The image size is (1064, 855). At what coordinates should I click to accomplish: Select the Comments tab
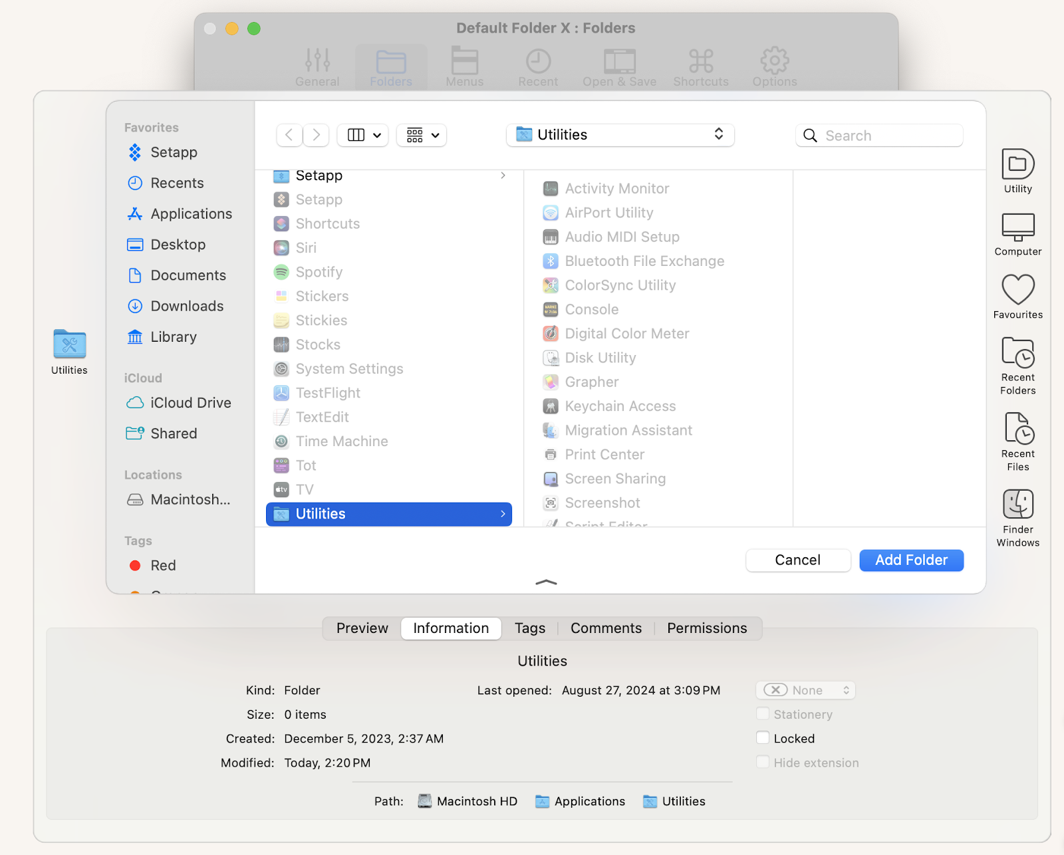tap(605, 628)
